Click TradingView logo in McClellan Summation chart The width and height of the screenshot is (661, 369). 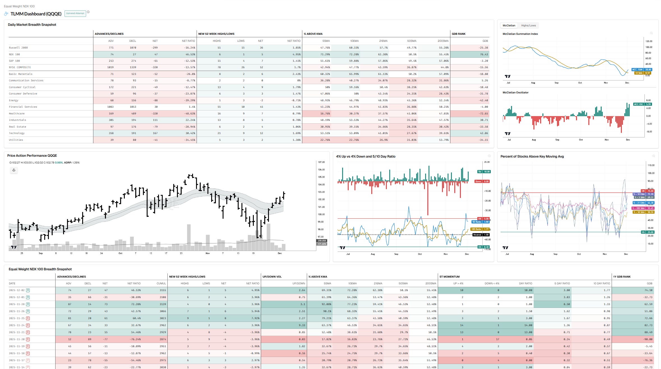pos(507,76)
